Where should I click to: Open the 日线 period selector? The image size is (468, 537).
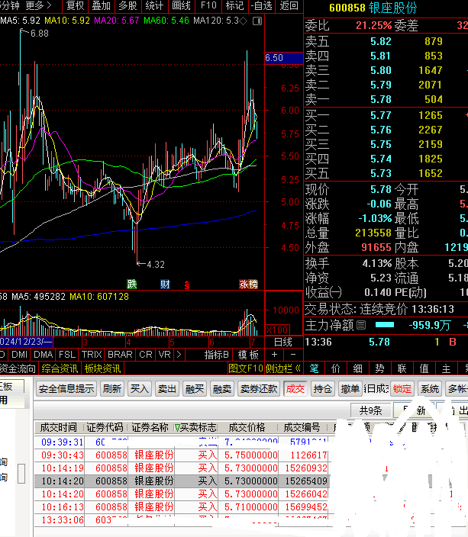pos(282,342)
